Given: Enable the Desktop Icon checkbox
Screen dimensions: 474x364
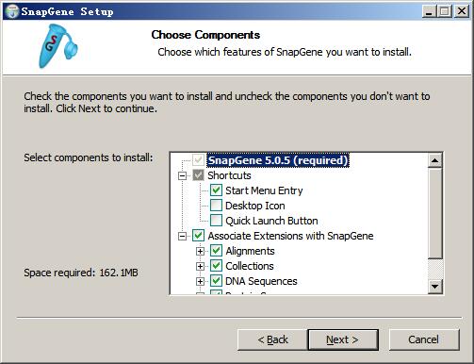Looking at the screenshot, I should pyautogui.click(x=216, y=206).
